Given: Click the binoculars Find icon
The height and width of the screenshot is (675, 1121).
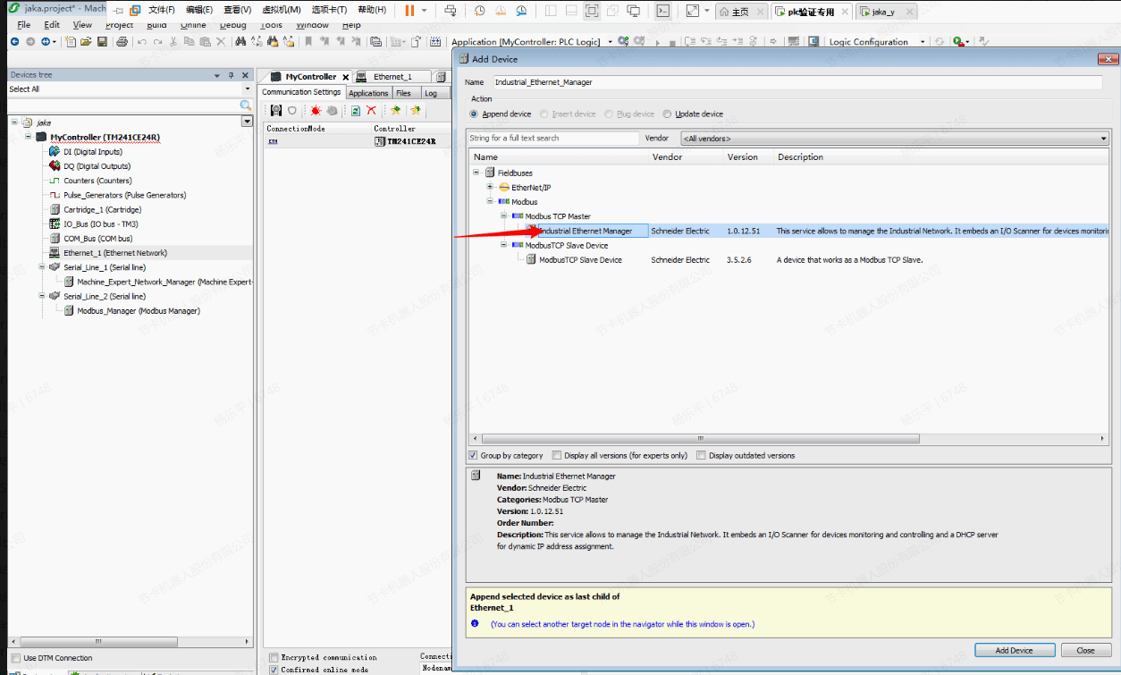Looking at the screenshot, I should [x=240, y=42].
